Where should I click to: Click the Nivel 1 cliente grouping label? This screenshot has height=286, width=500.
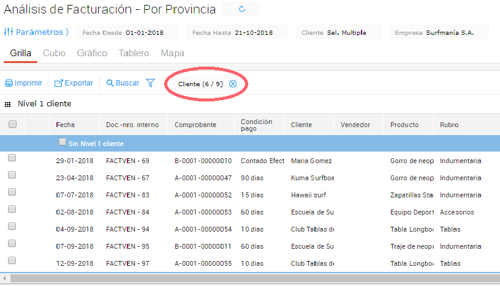pos(44,104)
